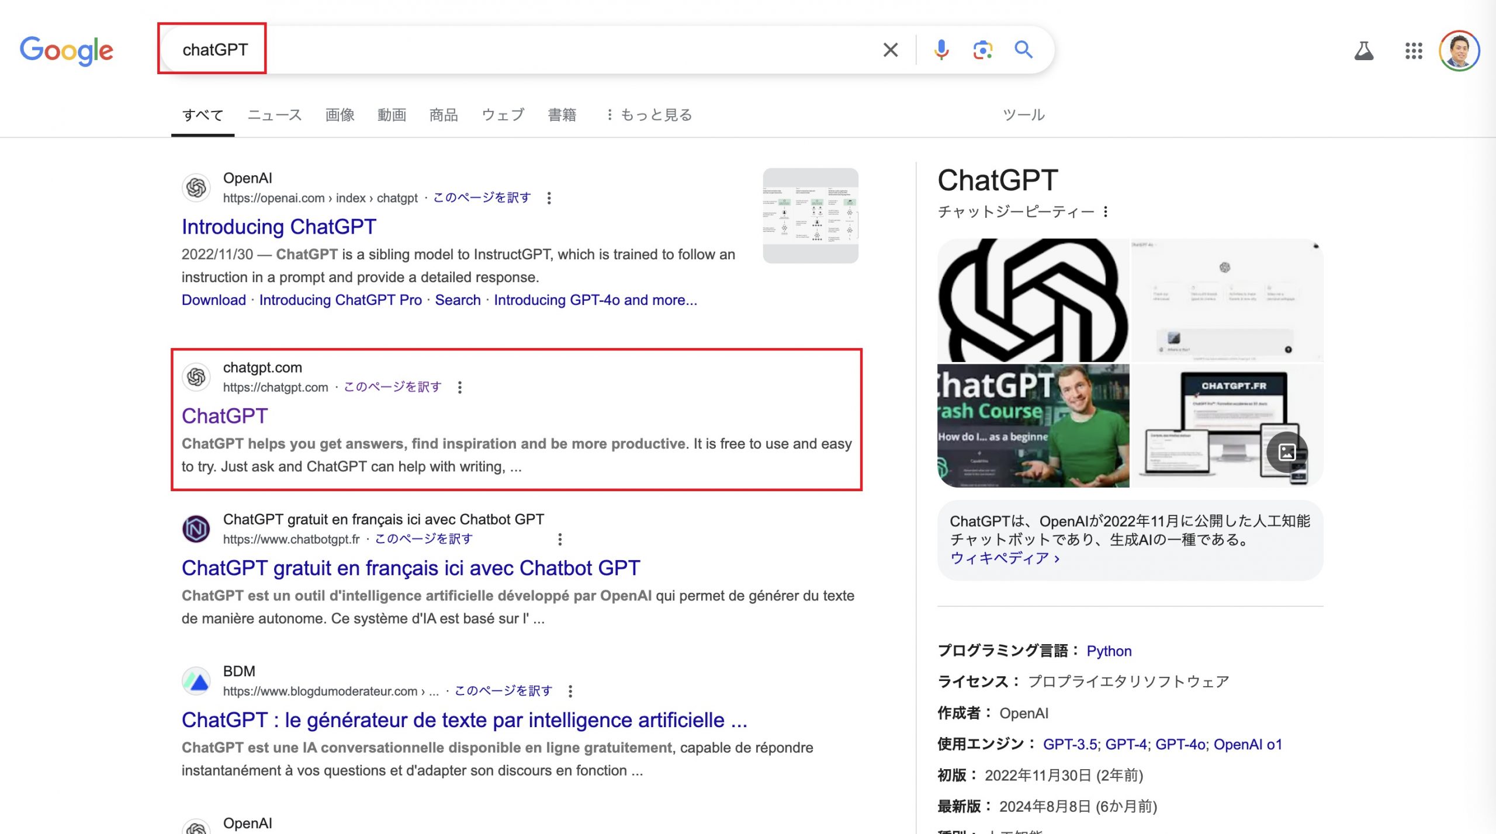Click the Google logo
This screenshot has height=834, width=1496.
(67, 51)
